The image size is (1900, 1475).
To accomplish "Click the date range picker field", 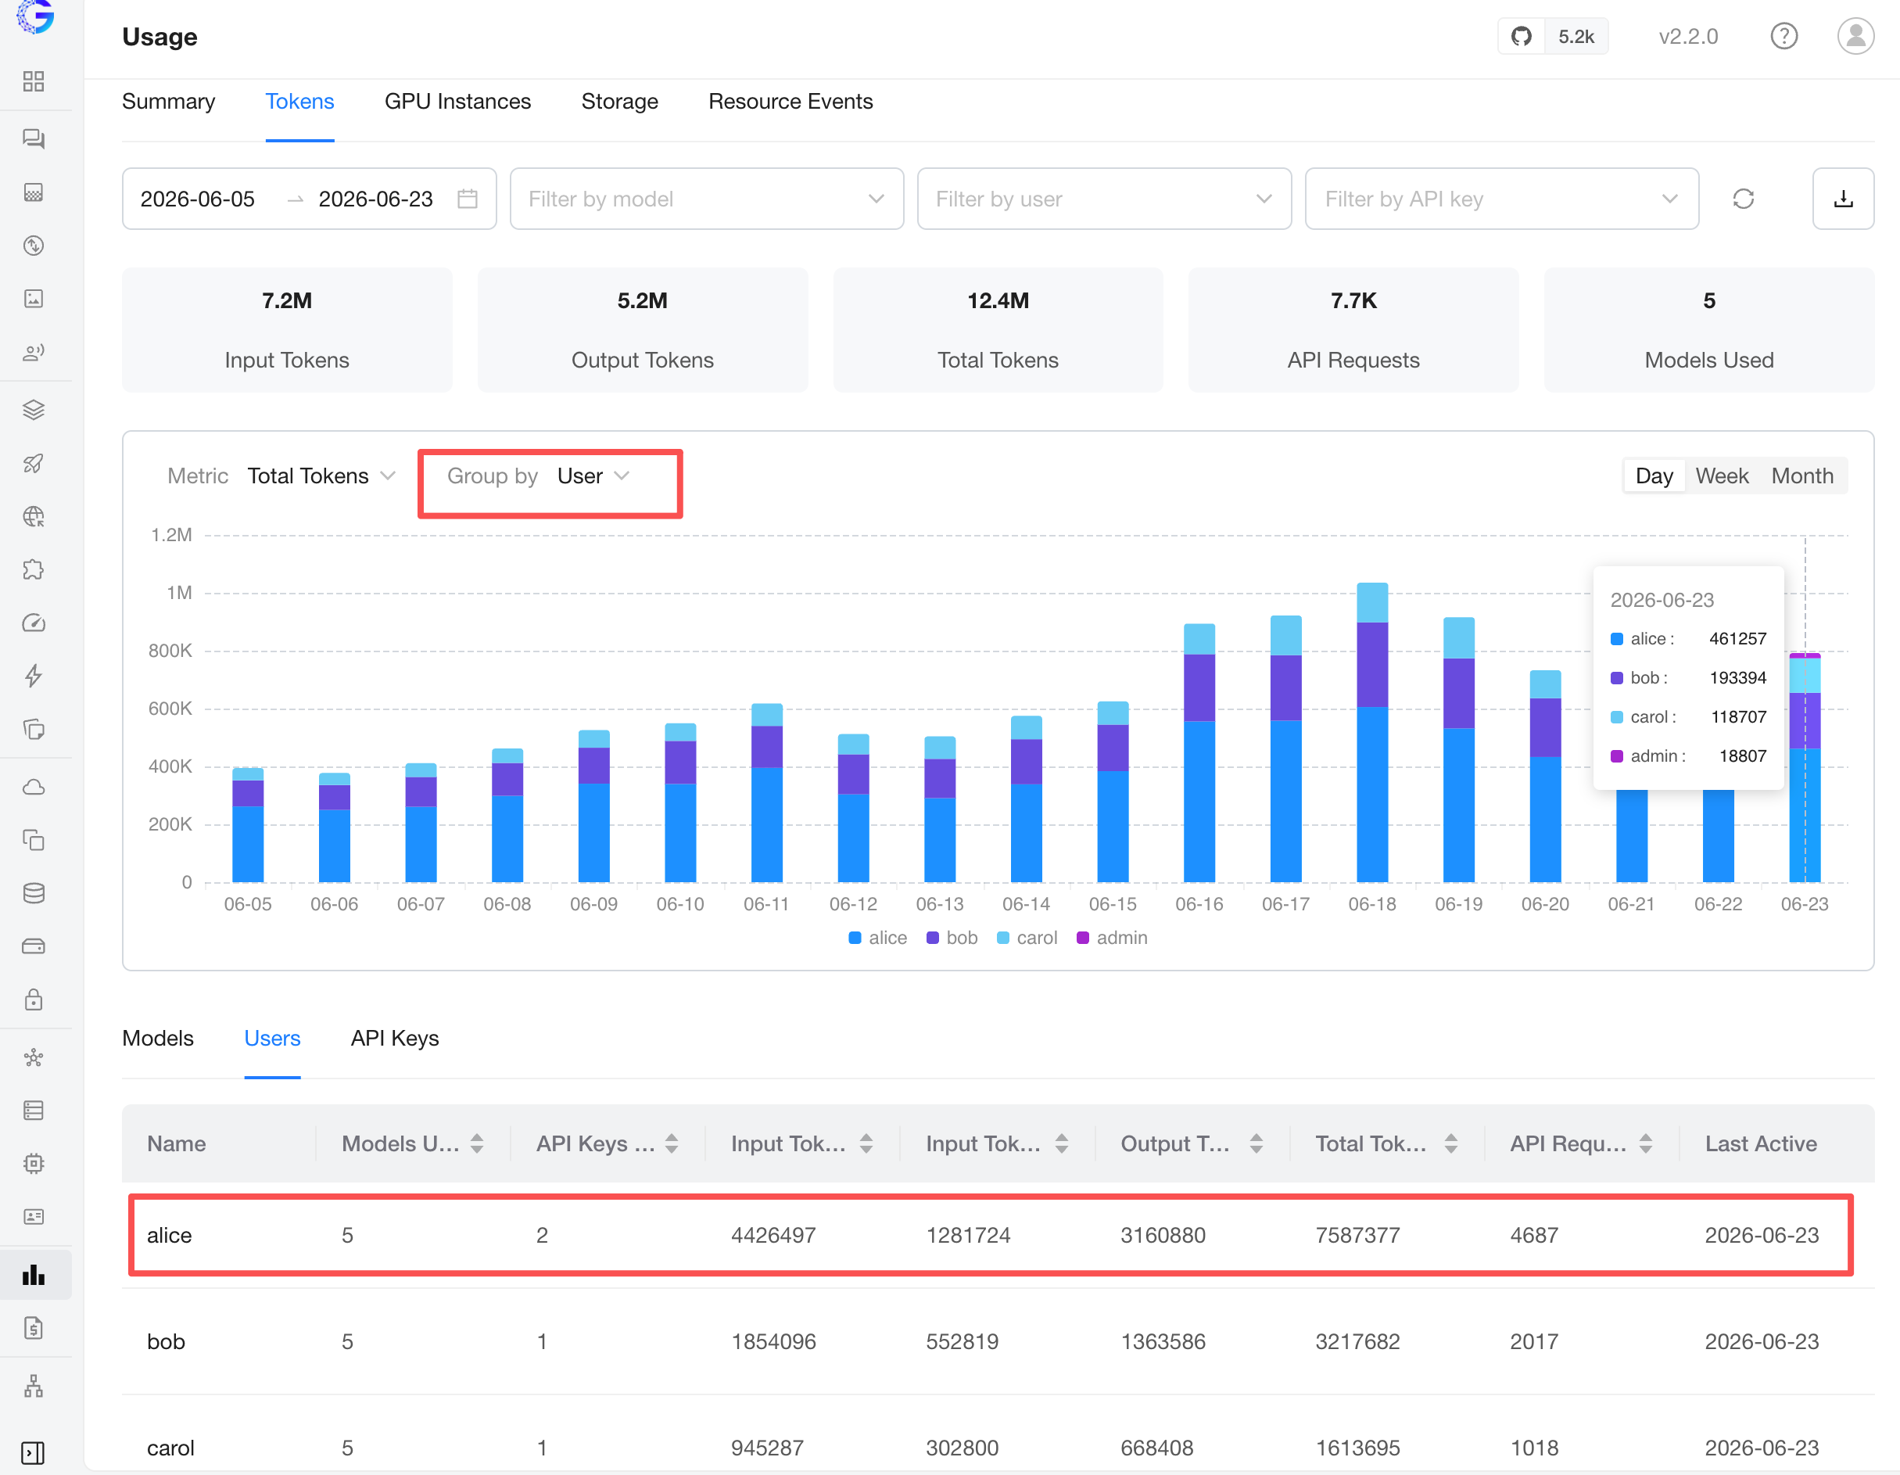I will pos(310,199).
